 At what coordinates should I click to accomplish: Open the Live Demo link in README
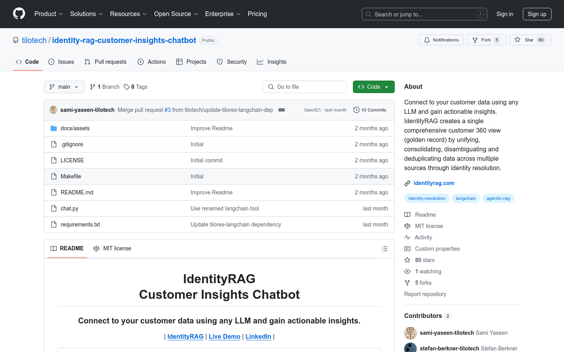point(224,336)
